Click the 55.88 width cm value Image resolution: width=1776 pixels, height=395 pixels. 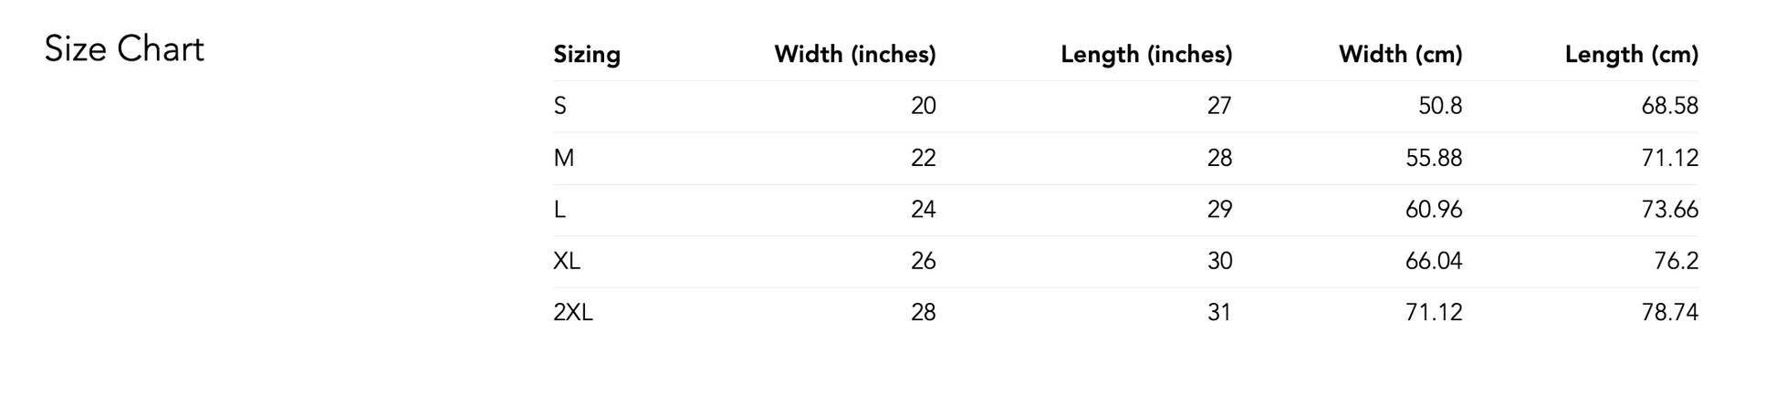(1434, 159)
